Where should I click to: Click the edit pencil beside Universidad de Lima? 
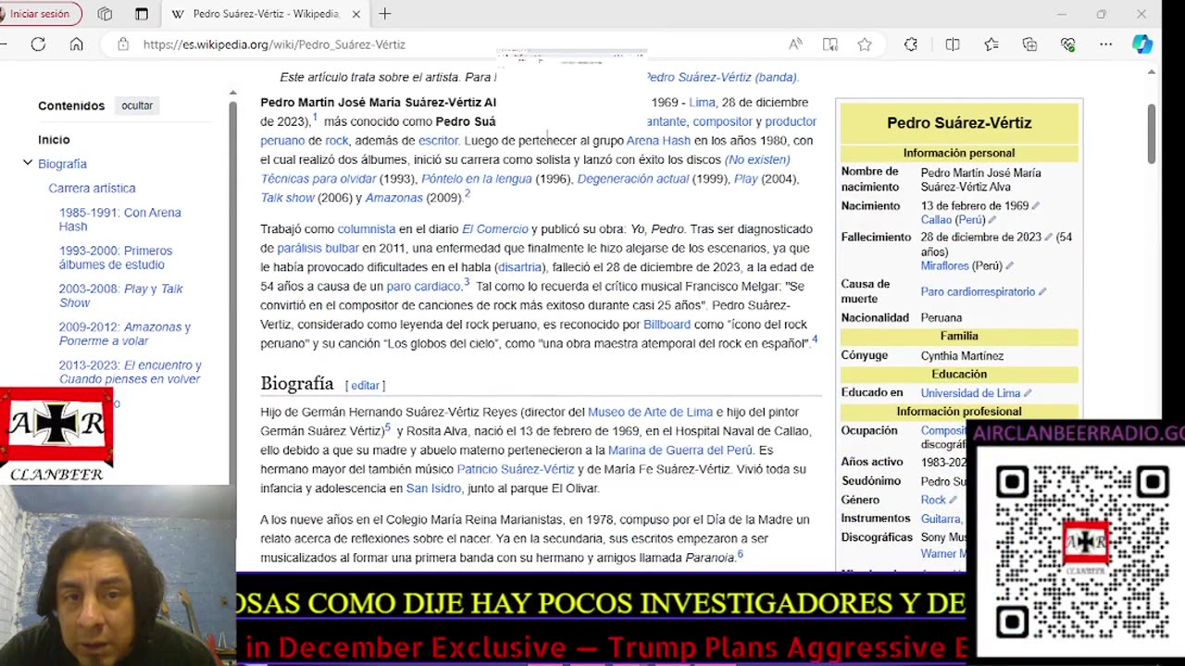click(1028, 393)
